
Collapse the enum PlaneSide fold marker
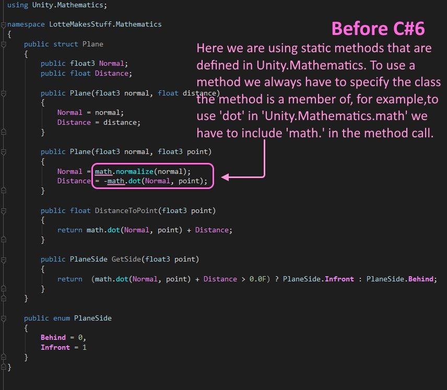click(x=4, y=318)
